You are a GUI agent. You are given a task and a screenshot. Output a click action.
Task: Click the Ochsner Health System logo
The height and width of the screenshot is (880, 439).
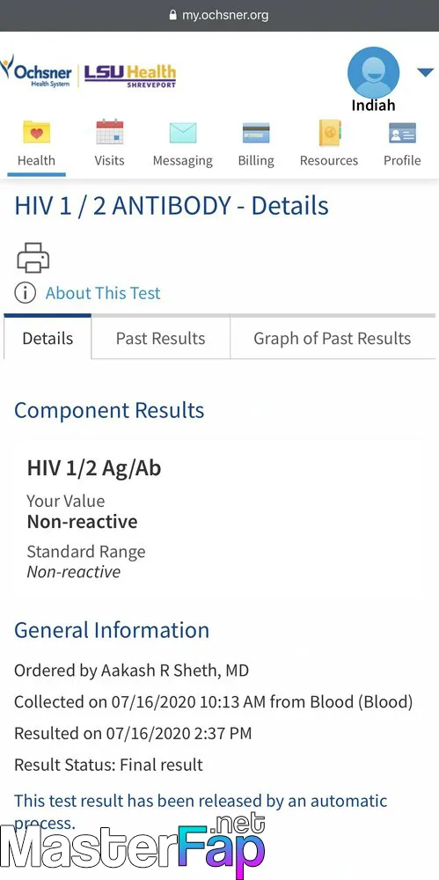coord(36,71)
